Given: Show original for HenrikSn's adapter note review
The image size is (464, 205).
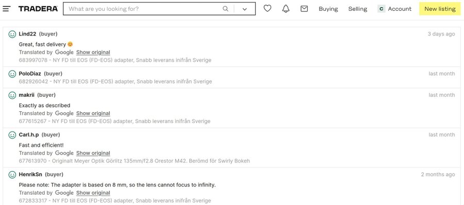Looking at the screenshot, I should 93,193.
